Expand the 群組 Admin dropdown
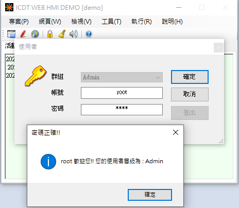Viewport: 239px width, 208px height. [122, 77]
